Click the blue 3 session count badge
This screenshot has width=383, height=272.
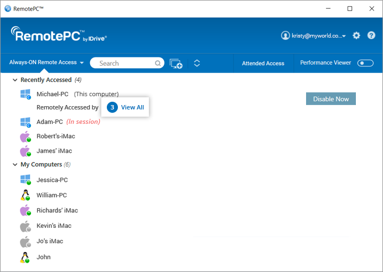pyautogui.click(x=112, y=107)
